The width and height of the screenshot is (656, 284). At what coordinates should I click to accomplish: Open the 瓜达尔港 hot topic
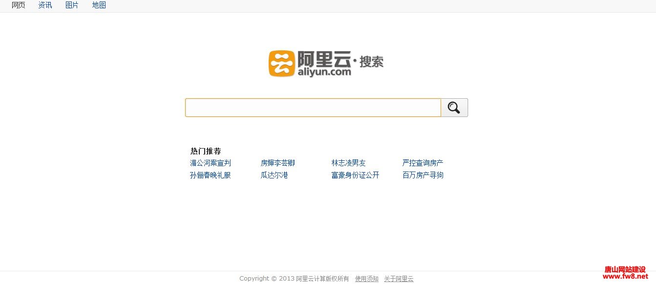tap(275, 175)
